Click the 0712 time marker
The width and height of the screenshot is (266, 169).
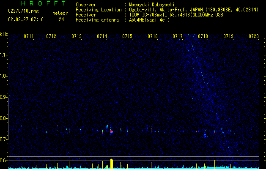[51, 36]
